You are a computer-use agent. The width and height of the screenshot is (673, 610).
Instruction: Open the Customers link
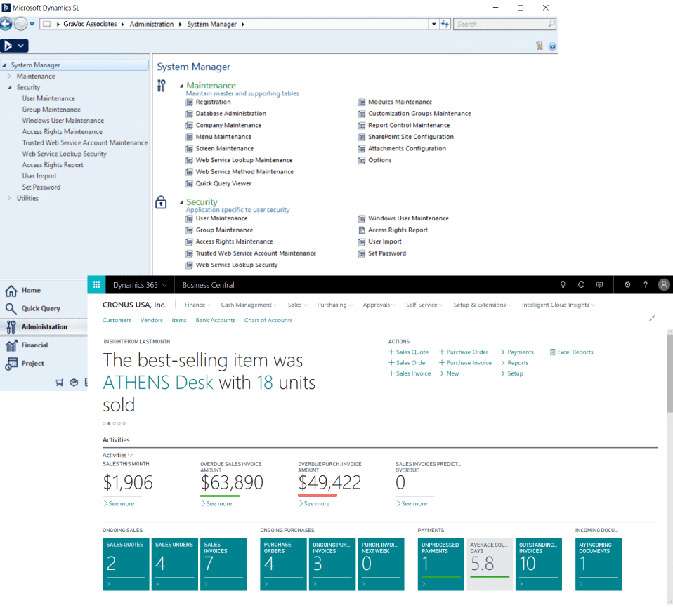[117, 320]
